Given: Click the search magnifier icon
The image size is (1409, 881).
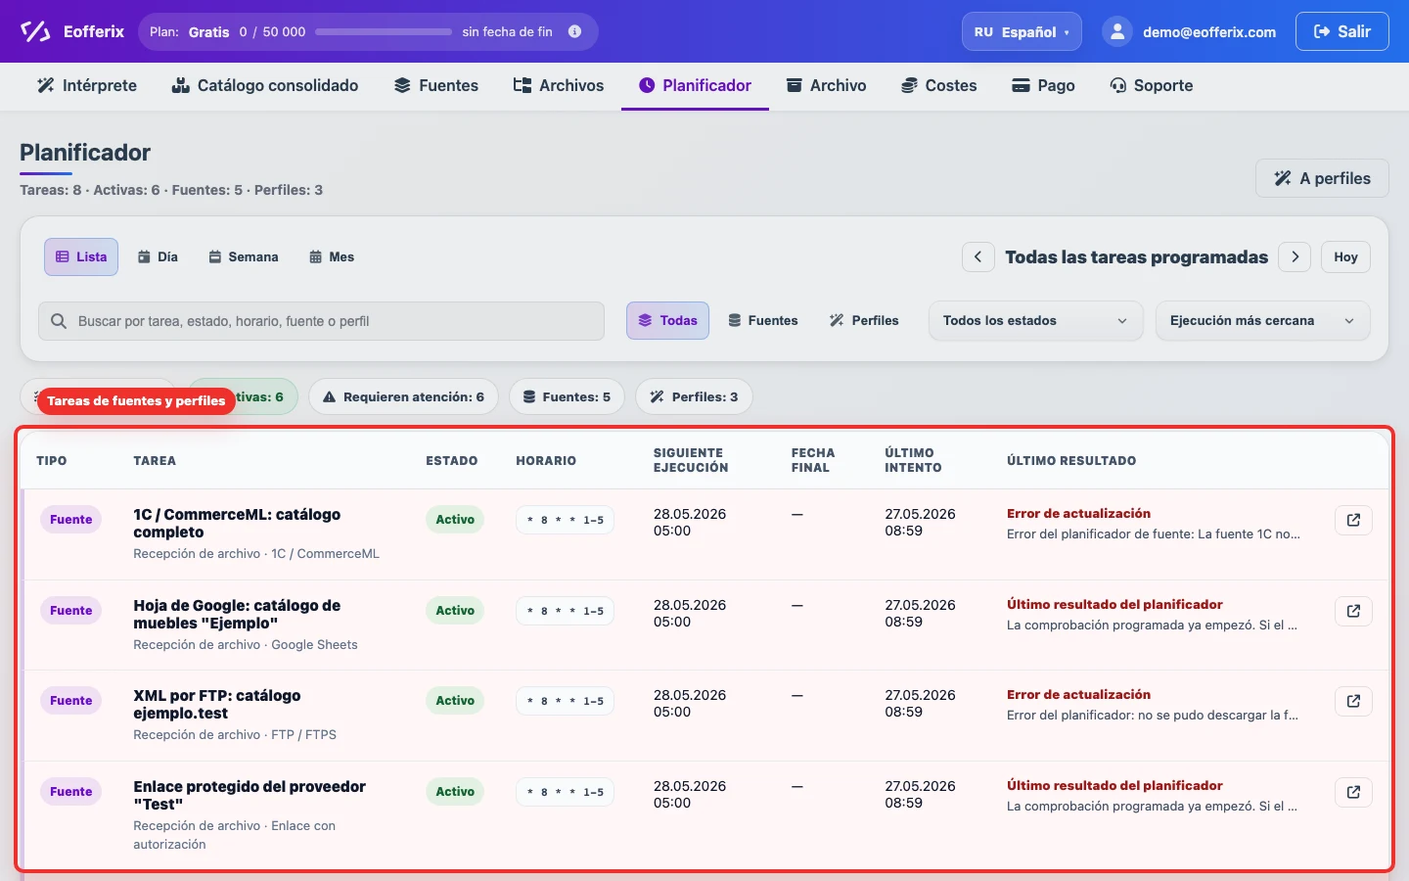Looking at the screenshot, I should 59,321.
